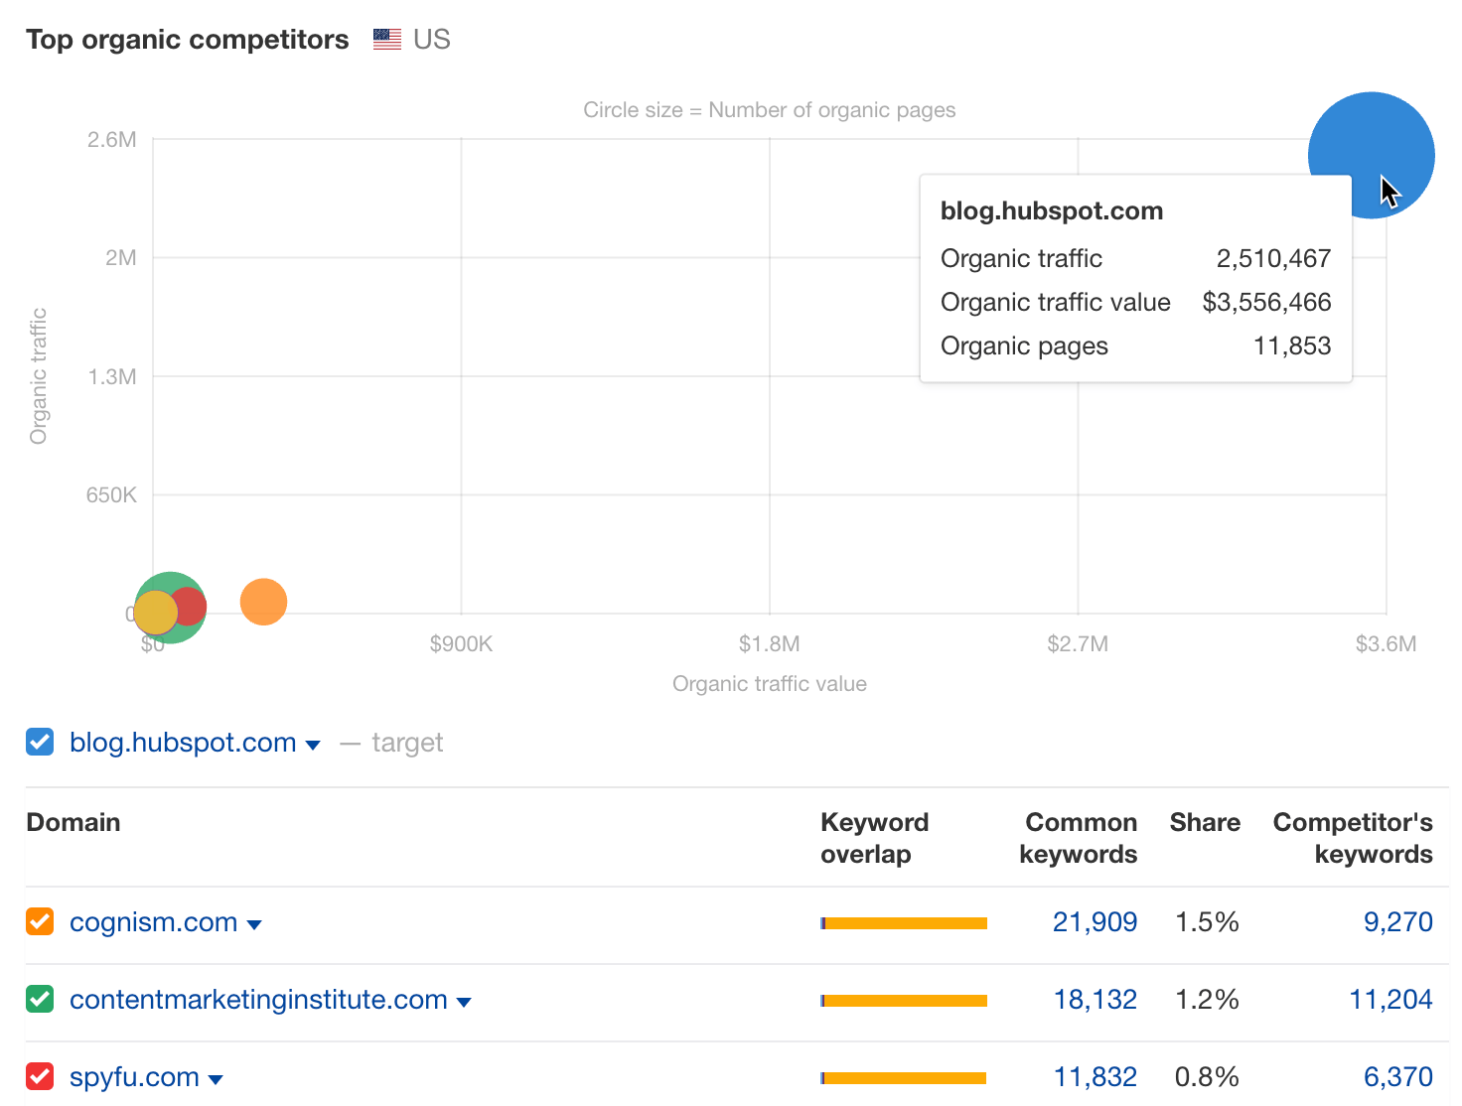Open the blog.hubspot.com target dropdown
The width and height of the screenshot is (1462, 1106).
coord(314,744)
